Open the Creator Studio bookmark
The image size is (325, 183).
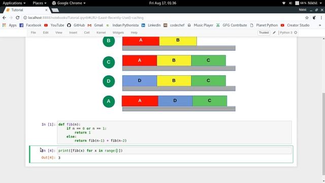[295, 25]
